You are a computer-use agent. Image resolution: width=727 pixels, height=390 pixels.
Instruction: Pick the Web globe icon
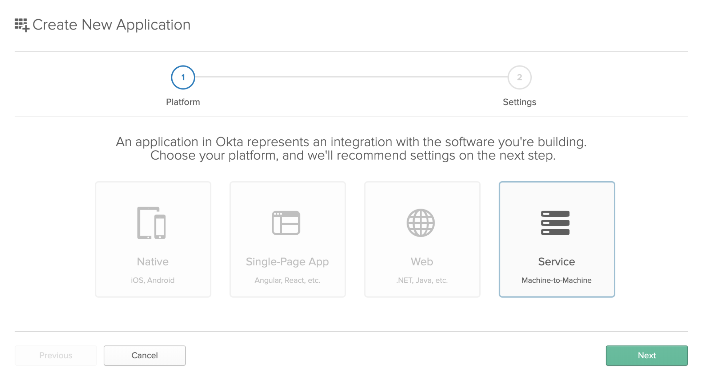coord(420,223)
